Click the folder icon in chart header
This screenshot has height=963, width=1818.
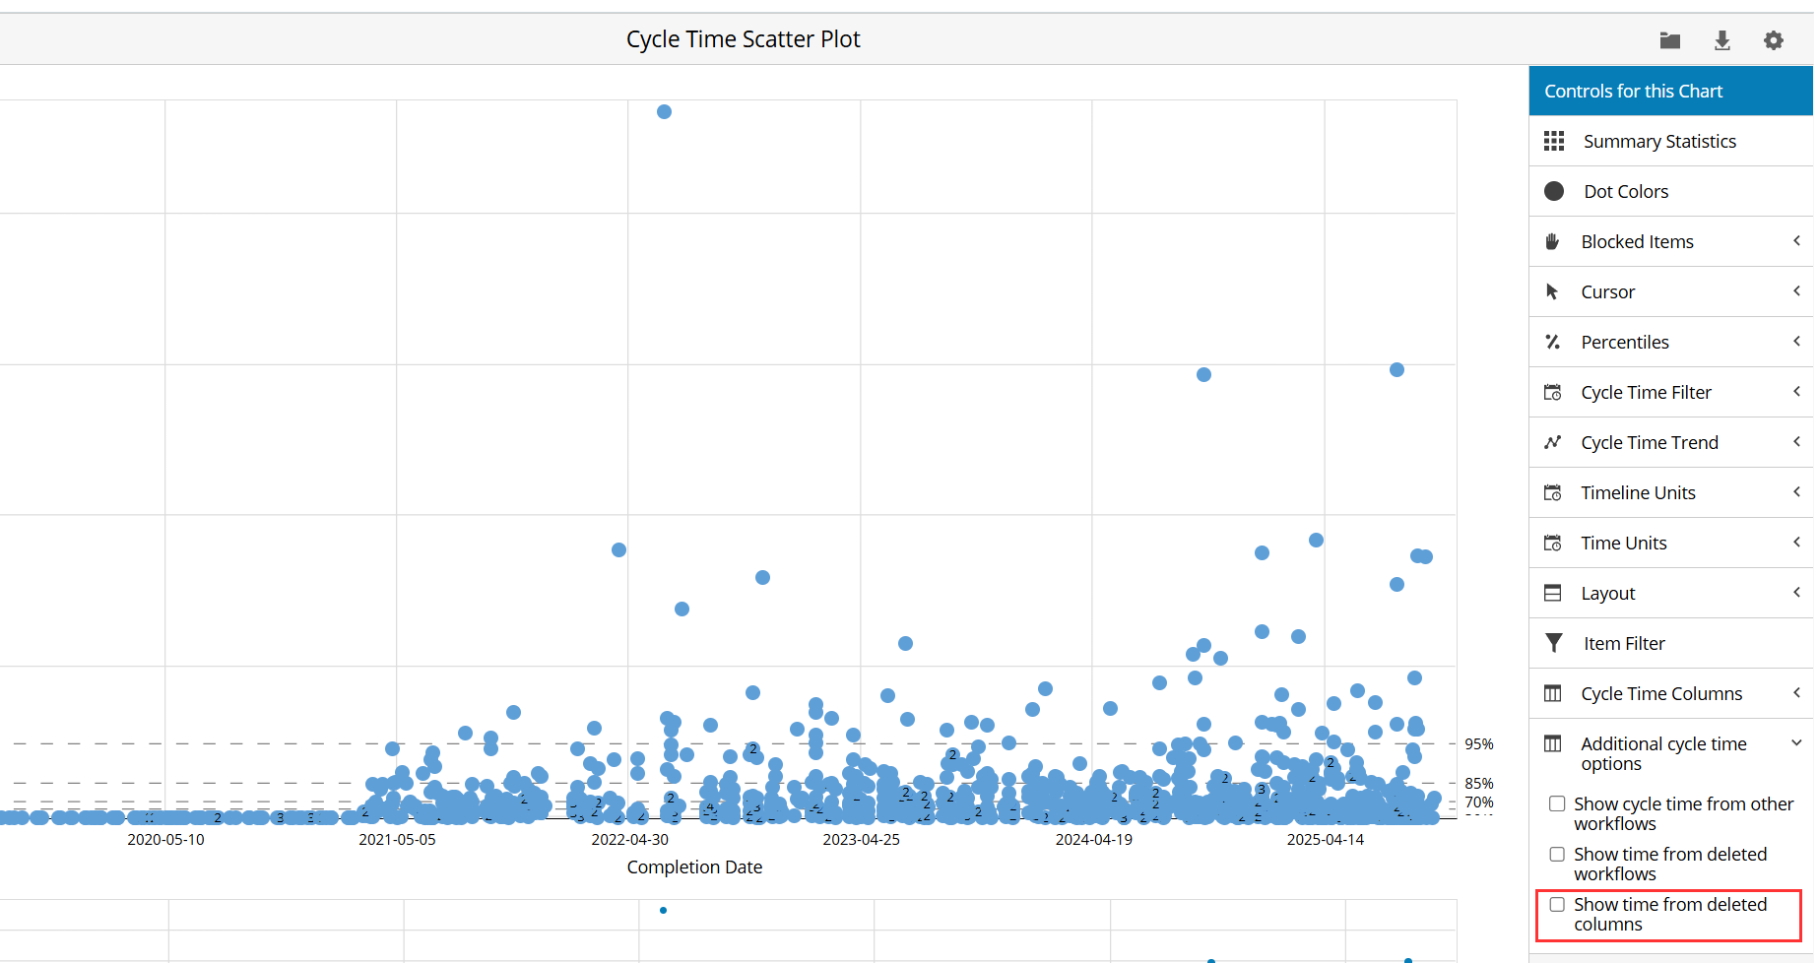pyautogui.click(x=1669, y=40)
